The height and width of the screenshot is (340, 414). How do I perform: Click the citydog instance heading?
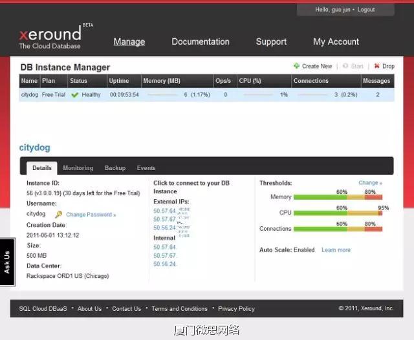pyautogui.click(x=34, y=147)
